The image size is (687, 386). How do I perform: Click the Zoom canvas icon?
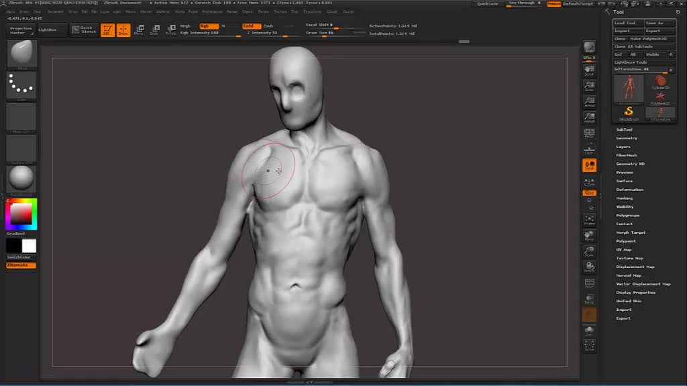(x=589, y=86)
